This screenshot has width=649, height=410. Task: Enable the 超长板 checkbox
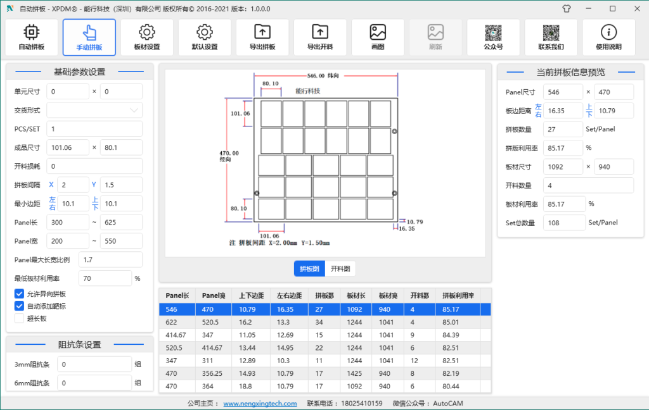19,318
